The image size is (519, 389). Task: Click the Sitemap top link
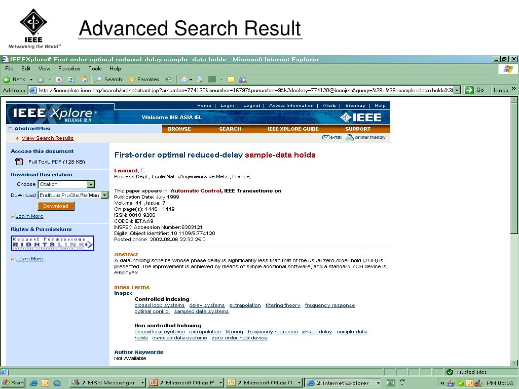tap(355, 105)
